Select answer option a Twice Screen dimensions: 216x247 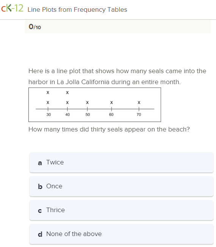point(121,163)
